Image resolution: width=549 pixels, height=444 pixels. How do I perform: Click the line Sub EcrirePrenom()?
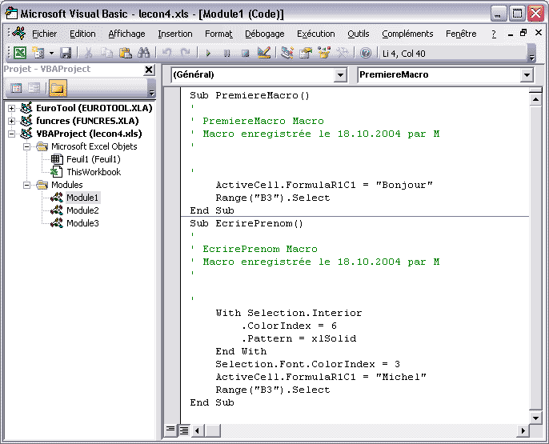(246, 223)
